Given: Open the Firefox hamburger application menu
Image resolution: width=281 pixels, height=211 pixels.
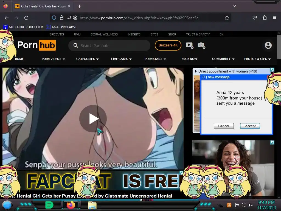Looking at the screenshot, I should tap(274, 18).
